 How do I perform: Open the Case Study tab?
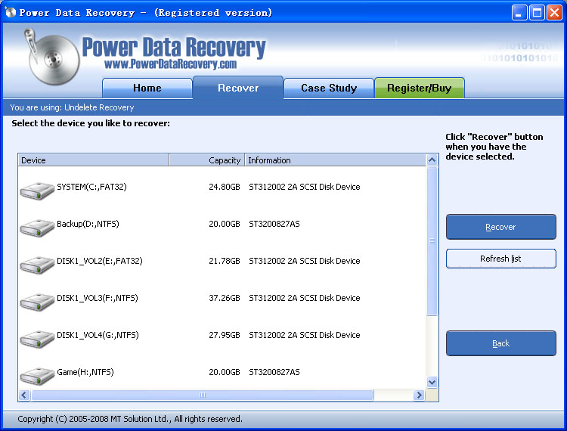tap(329, 88)
